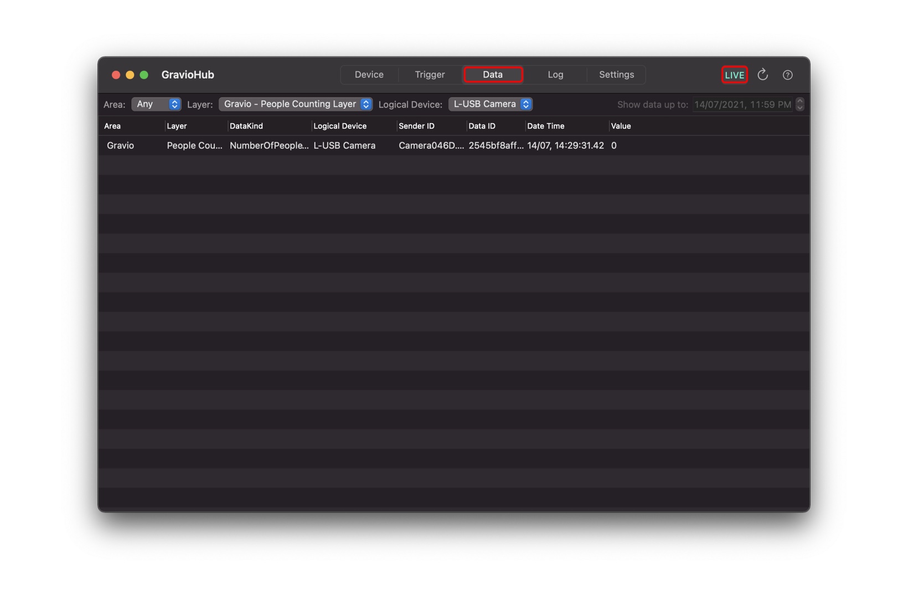Open the Data tab
This screenshot has width=908, height=594.
click(x=493, y=74)
